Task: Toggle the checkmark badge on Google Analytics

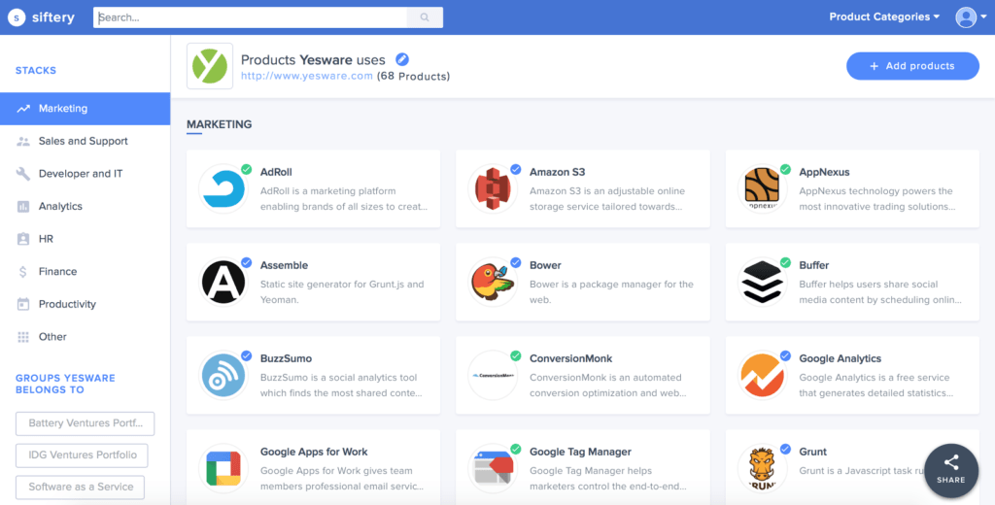Action: (x=785, y=355)
